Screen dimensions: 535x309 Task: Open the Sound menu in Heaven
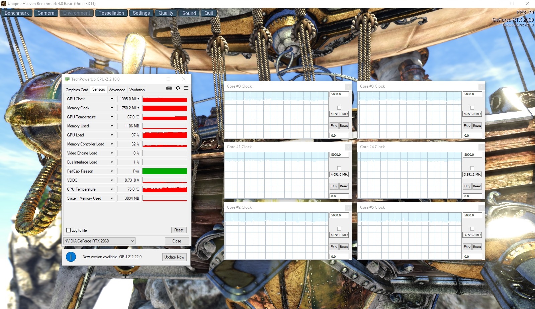point(189,13)
